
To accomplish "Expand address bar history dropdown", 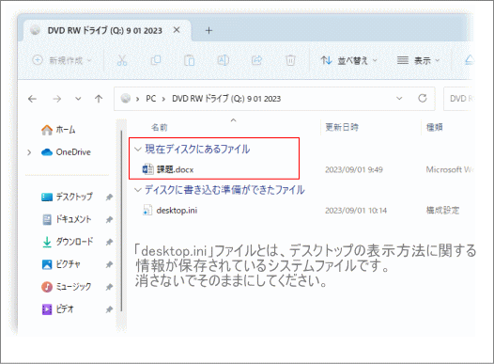I will click(x=399, y=99).
